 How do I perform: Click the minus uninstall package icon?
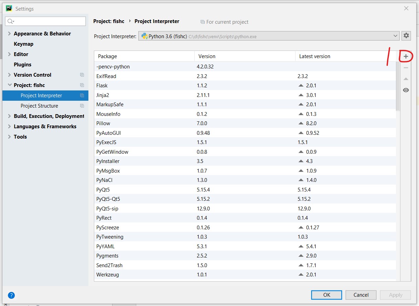pos(406,68)
